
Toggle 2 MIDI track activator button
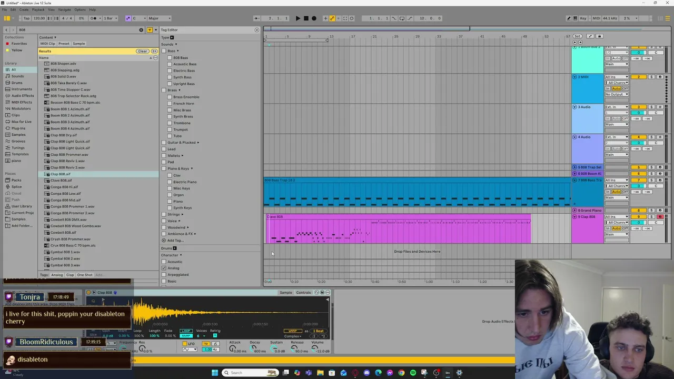pos(639,77)
